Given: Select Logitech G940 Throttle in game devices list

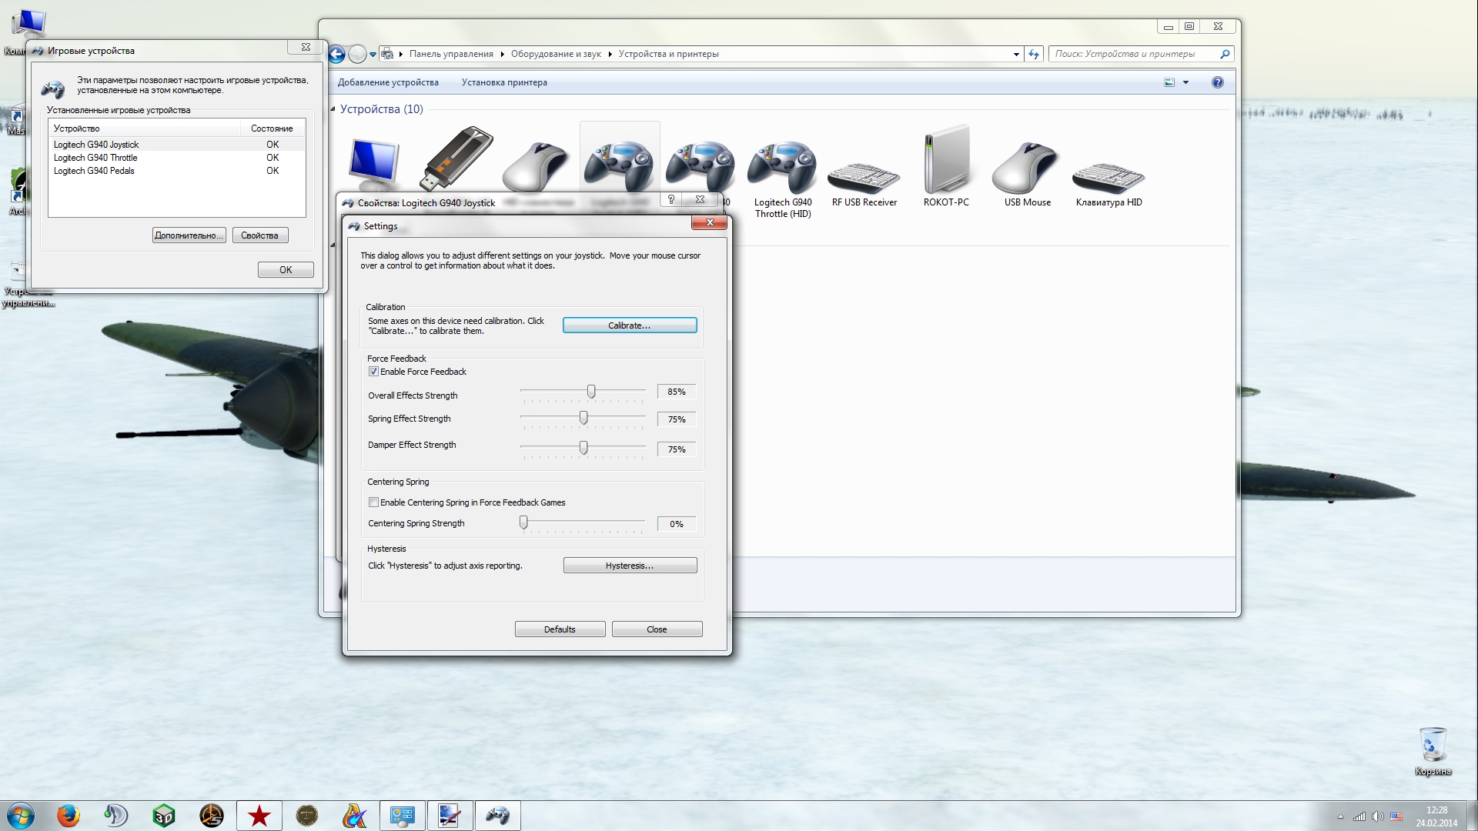Looking at the screenshot, I should 176,158.
